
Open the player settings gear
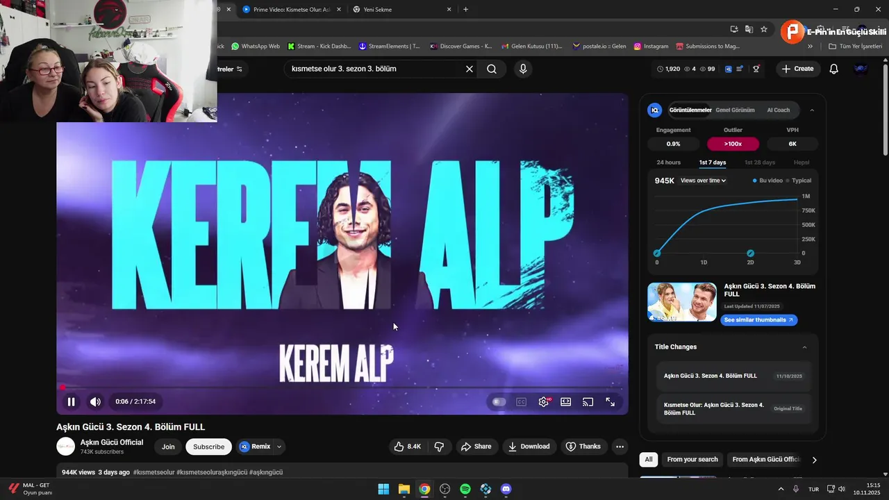pyautogui.click(x=544, y=401)
